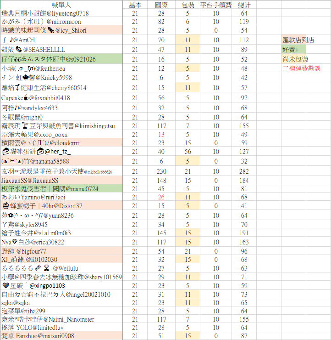331x340 pixels.
Task: Select the green @s0921026 name cell
Action: point(61,59)
